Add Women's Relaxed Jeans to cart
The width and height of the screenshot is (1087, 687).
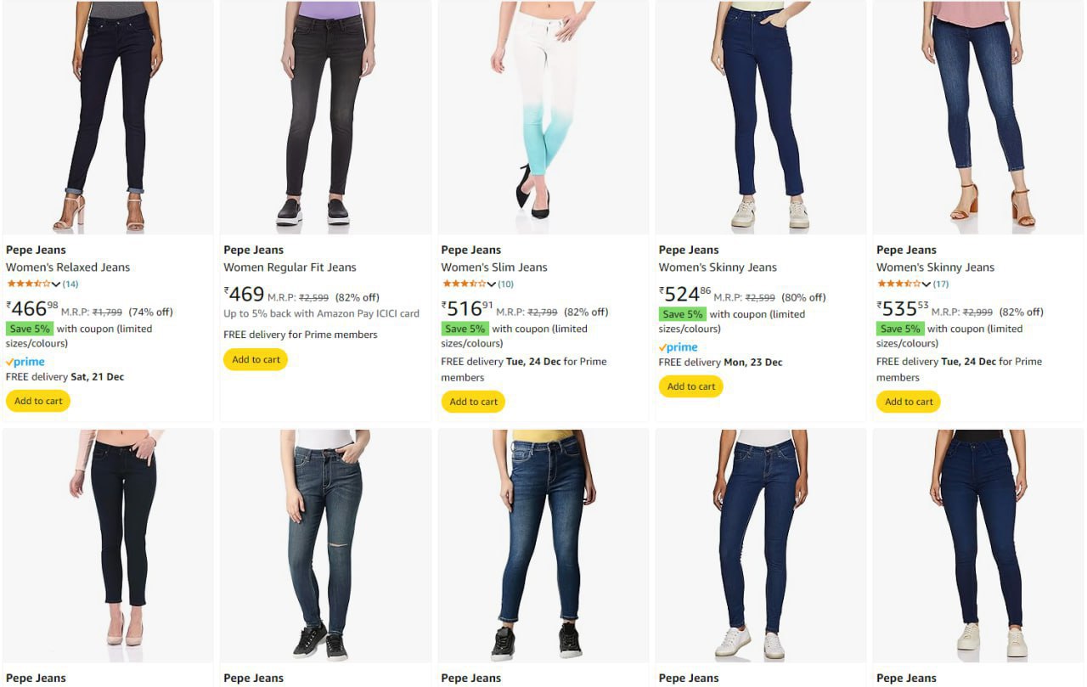click(x=38, y=401)
